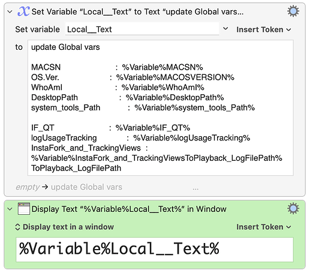Click the MACSN line in text box

point(117,67)
